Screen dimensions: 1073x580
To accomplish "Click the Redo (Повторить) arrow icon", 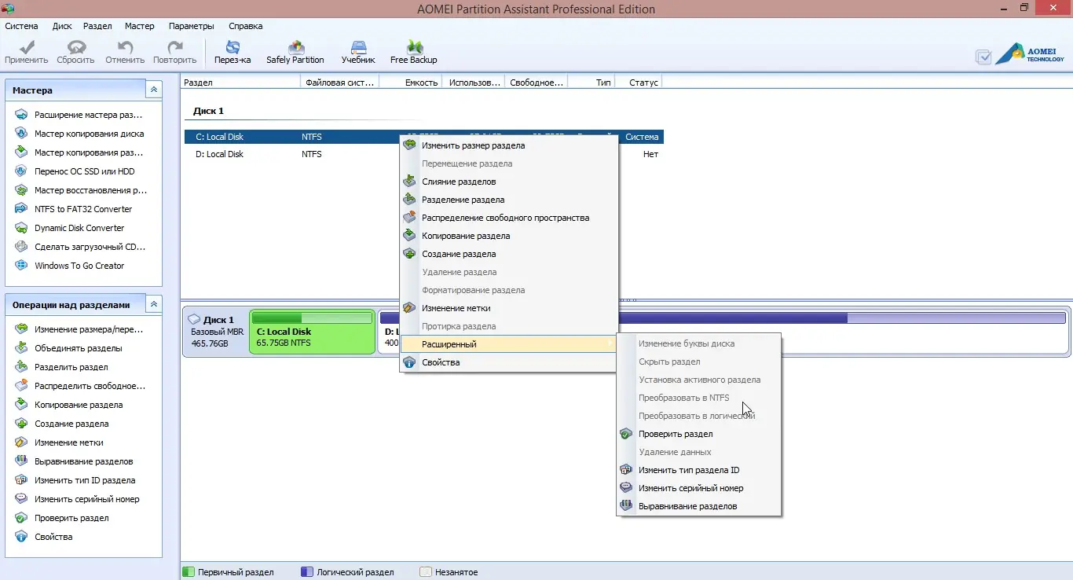I will 175,47.
